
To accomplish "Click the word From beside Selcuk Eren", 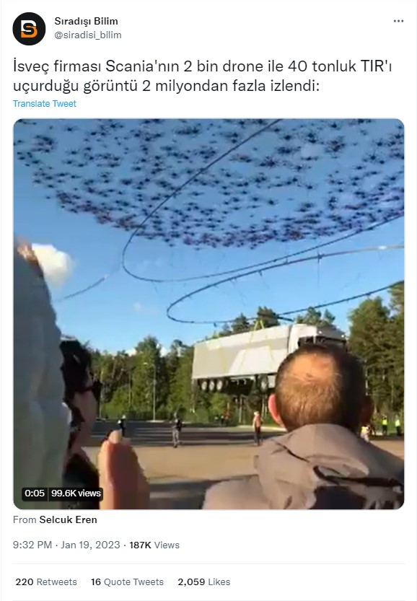I will click(x=25, y=519).
